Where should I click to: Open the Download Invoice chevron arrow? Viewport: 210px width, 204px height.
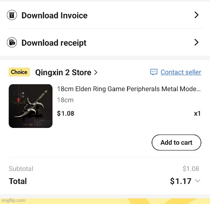196,15
